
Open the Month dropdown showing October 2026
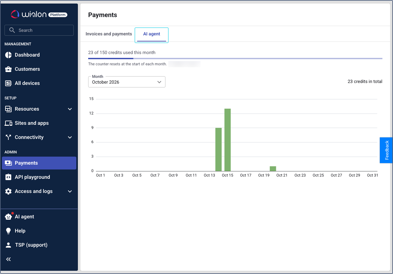click(127, 82)
